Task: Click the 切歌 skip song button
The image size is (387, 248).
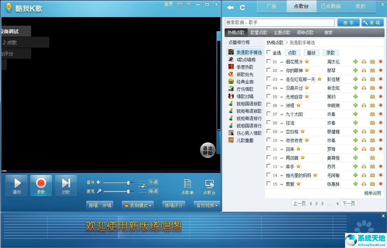Action: pyautogui.click(x=66, y=185)
